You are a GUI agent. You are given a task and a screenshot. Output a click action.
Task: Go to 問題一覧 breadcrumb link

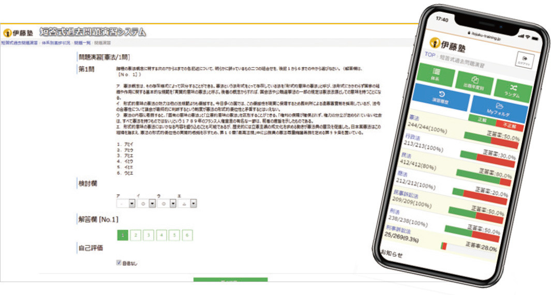click(x=82, y=42)
